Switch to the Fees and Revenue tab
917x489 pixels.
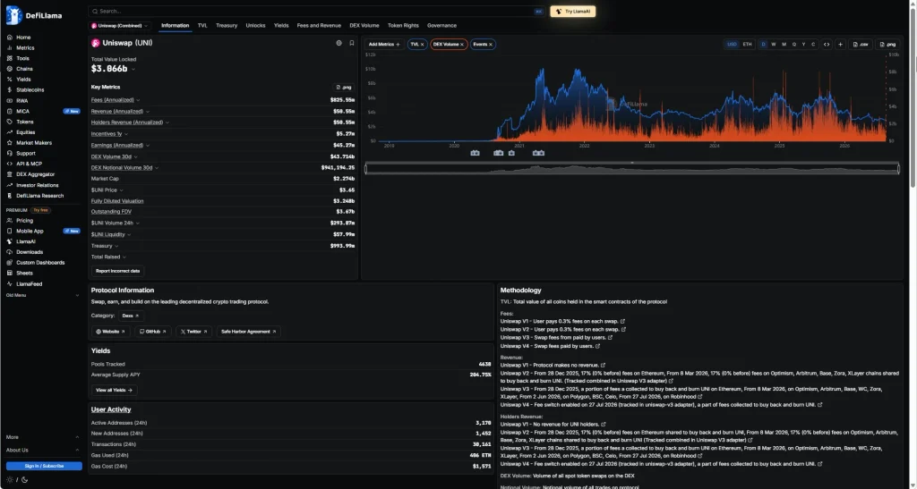coord(319,26)
